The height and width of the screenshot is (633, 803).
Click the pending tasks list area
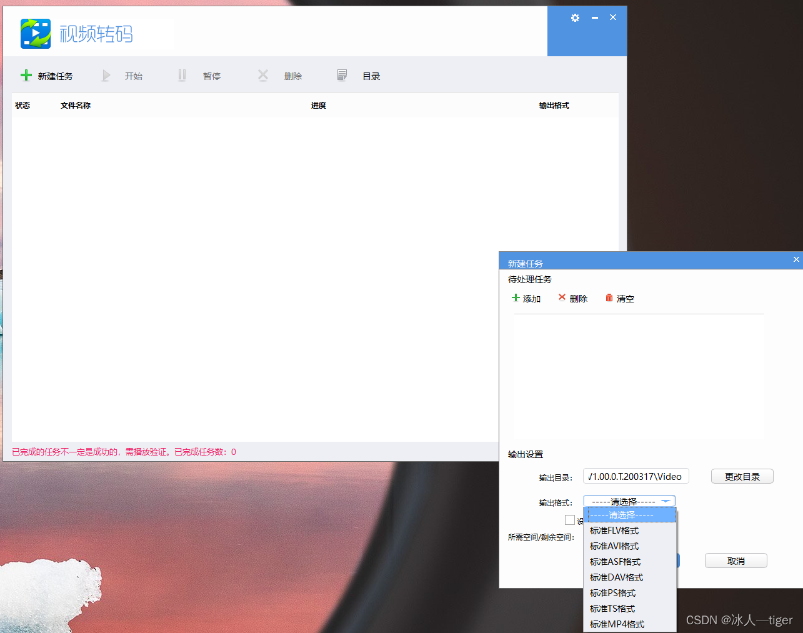pyautogui.click(x=639, y=377)
